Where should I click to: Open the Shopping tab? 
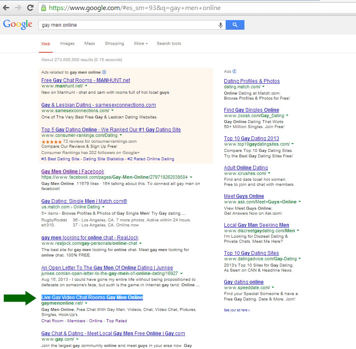114,44
